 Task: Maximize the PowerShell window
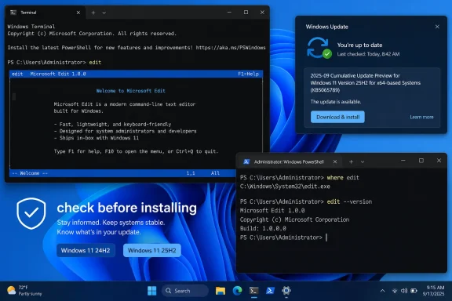(x=421, y=161)
